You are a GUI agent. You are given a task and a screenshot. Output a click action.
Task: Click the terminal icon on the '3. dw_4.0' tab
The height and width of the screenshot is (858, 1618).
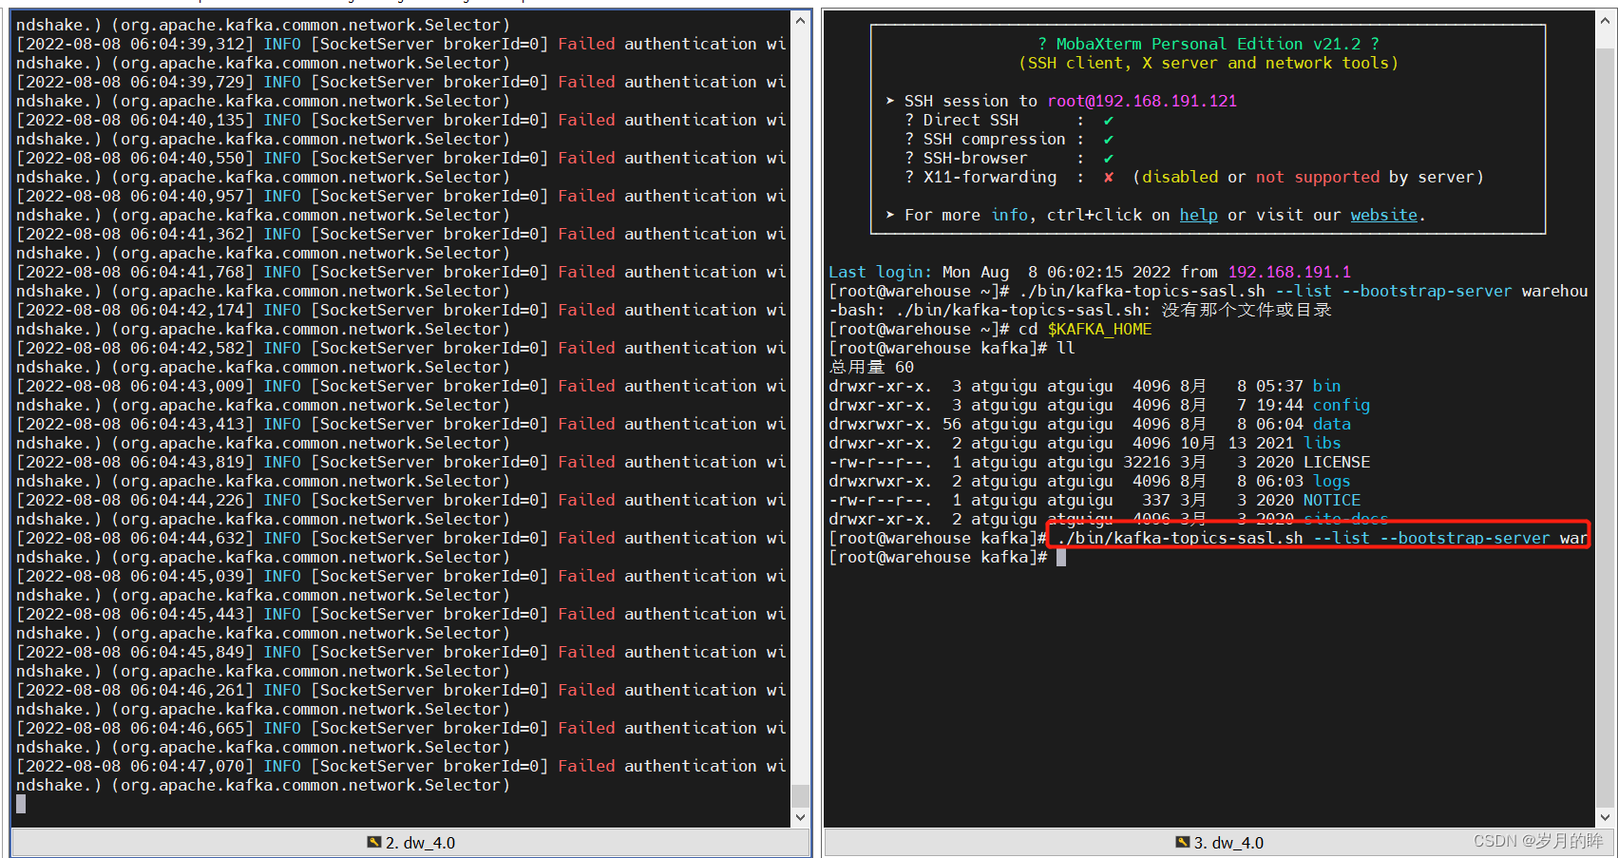point(1183,843)
